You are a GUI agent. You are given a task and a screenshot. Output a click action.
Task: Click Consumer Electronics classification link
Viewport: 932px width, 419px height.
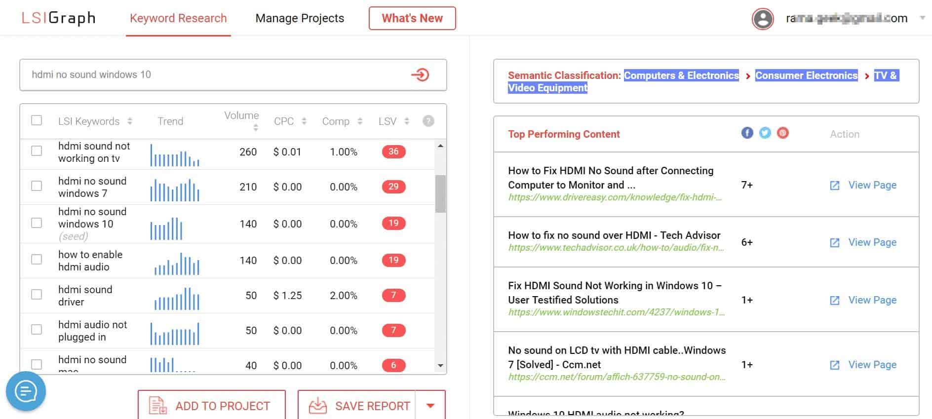pyautogui.click(x=806, y=76)
